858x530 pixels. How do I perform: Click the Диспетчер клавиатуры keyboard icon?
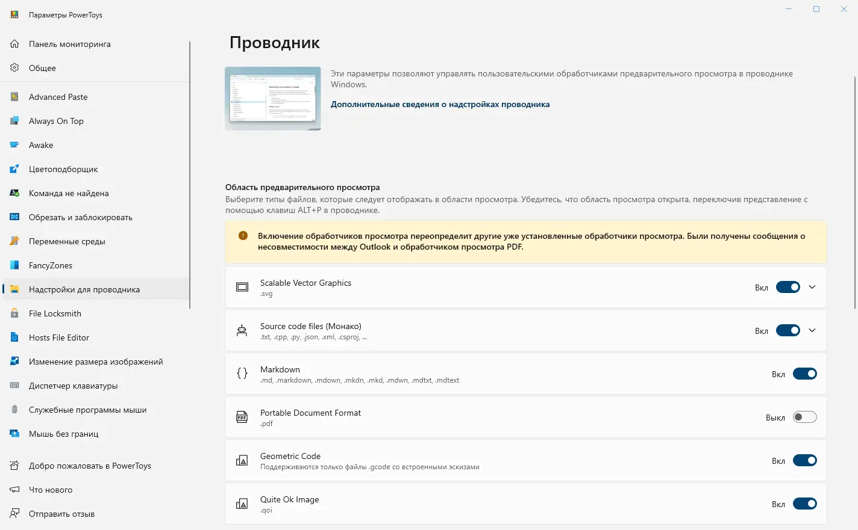(14, 386)
